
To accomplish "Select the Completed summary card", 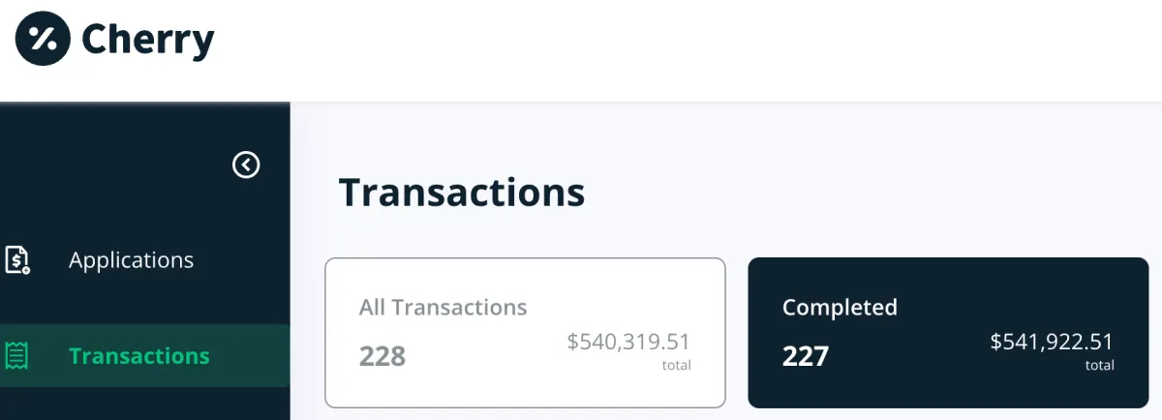I will point(948,333).
